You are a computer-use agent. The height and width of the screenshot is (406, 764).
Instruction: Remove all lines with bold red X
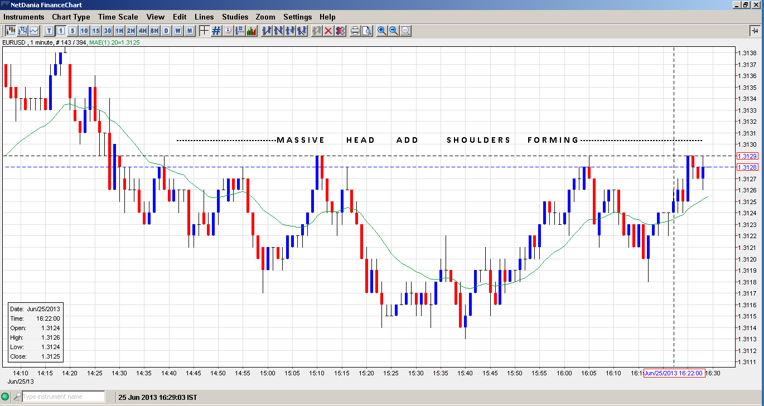(x=340, y=31)
